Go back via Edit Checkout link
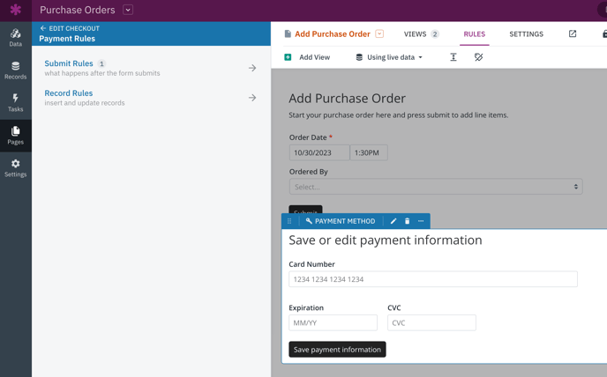 70,28
